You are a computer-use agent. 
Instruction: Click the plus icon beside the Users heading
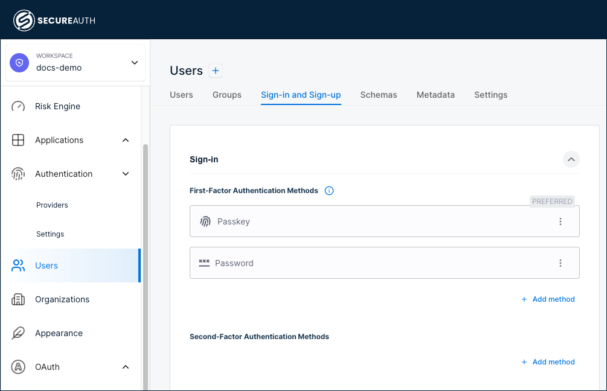tap(216, 71)
